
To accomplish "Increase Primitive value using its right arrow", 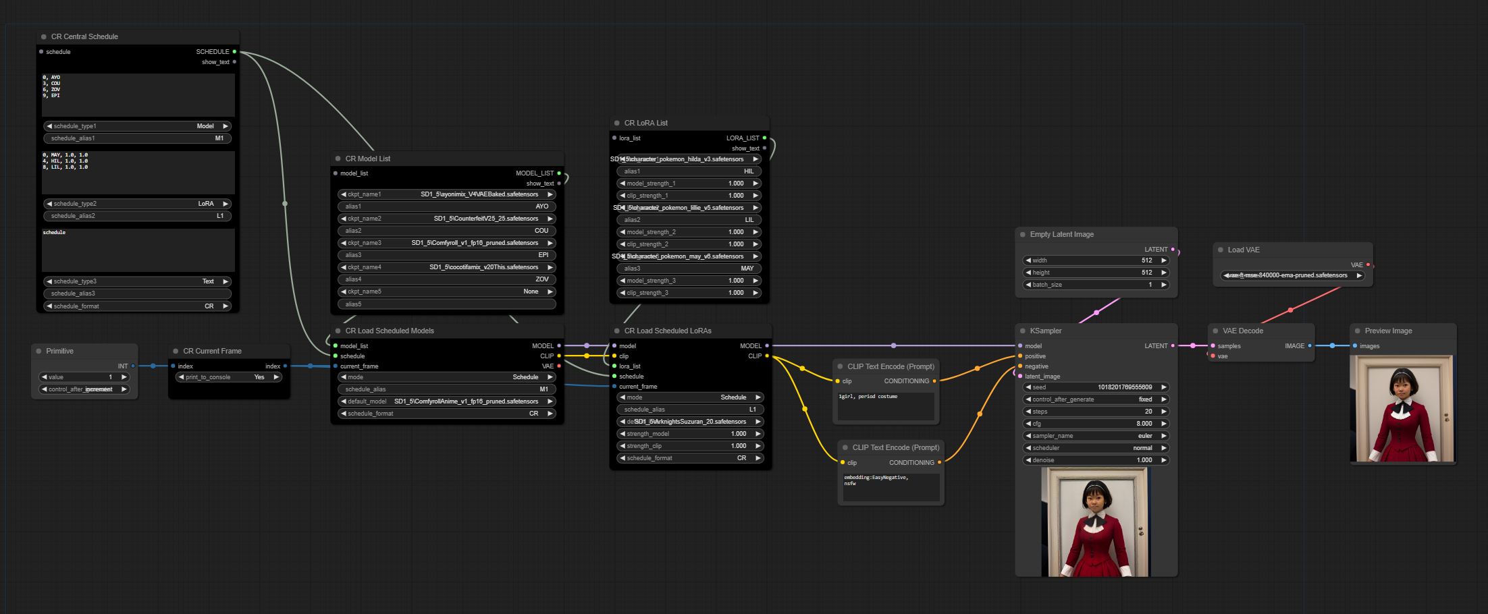I will [124, 377].
